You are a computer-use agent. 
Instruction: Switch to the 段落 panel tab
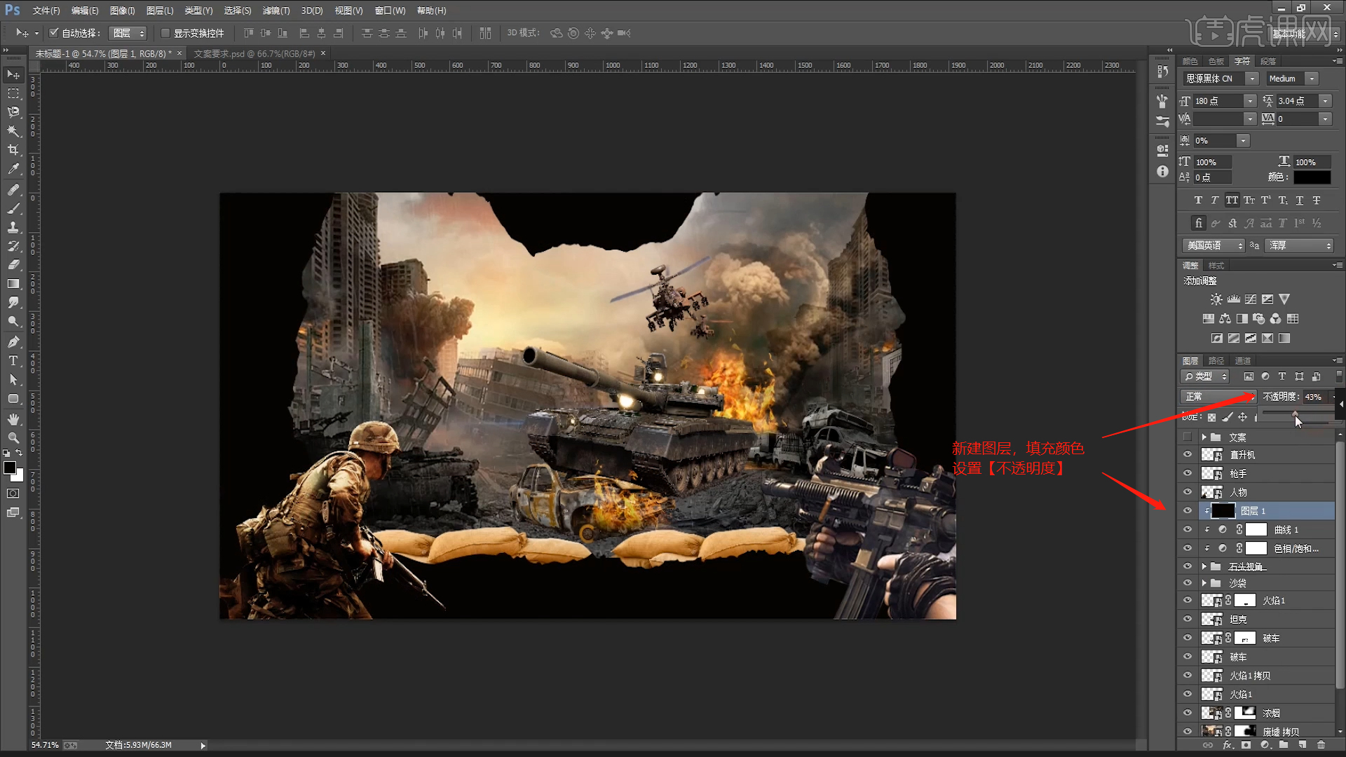click(1268, 62)
